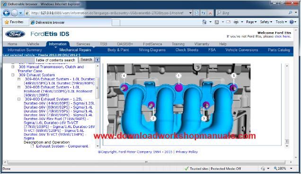Expand 309-00A Exhaust System node
This screenshot has width=301, height=174.
click(19, 79)
